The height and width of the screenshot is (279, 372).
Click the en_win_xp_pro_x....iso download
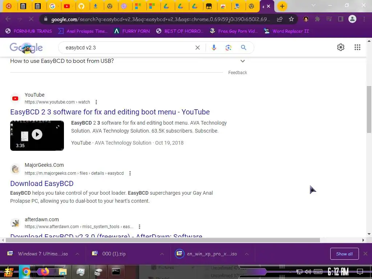(206, 254)
